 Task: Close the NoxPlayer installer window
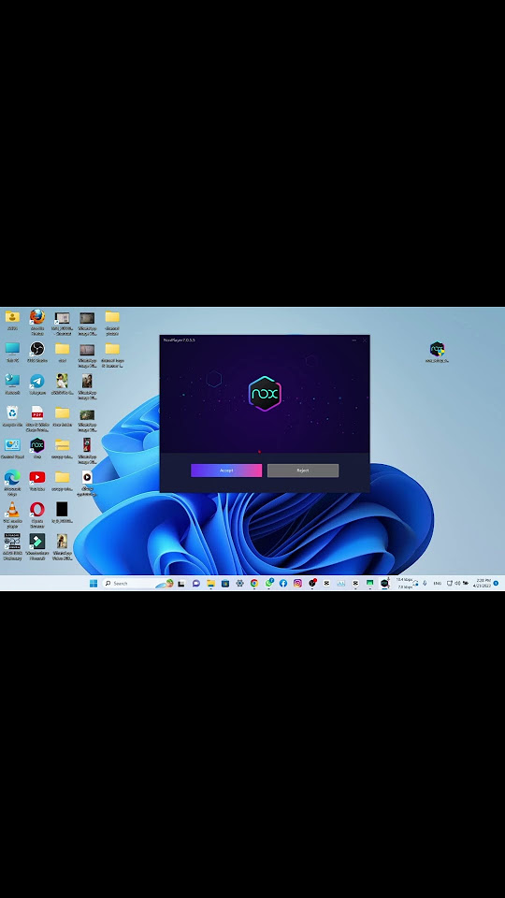point(364,340)
